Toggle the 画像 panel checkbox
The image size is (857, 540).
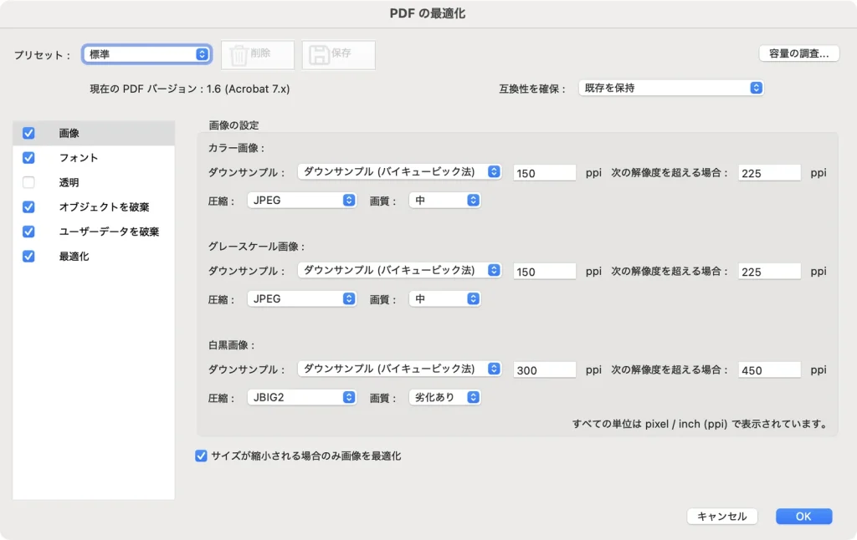[x=28, y=133]
